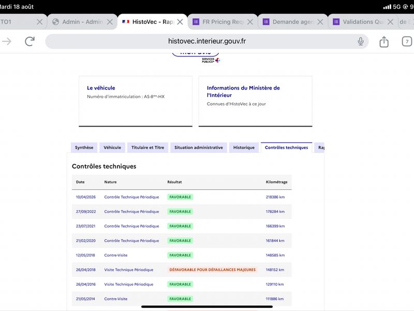
Task: Open the Titulaire et Titre tab
Action: (147, 148)
